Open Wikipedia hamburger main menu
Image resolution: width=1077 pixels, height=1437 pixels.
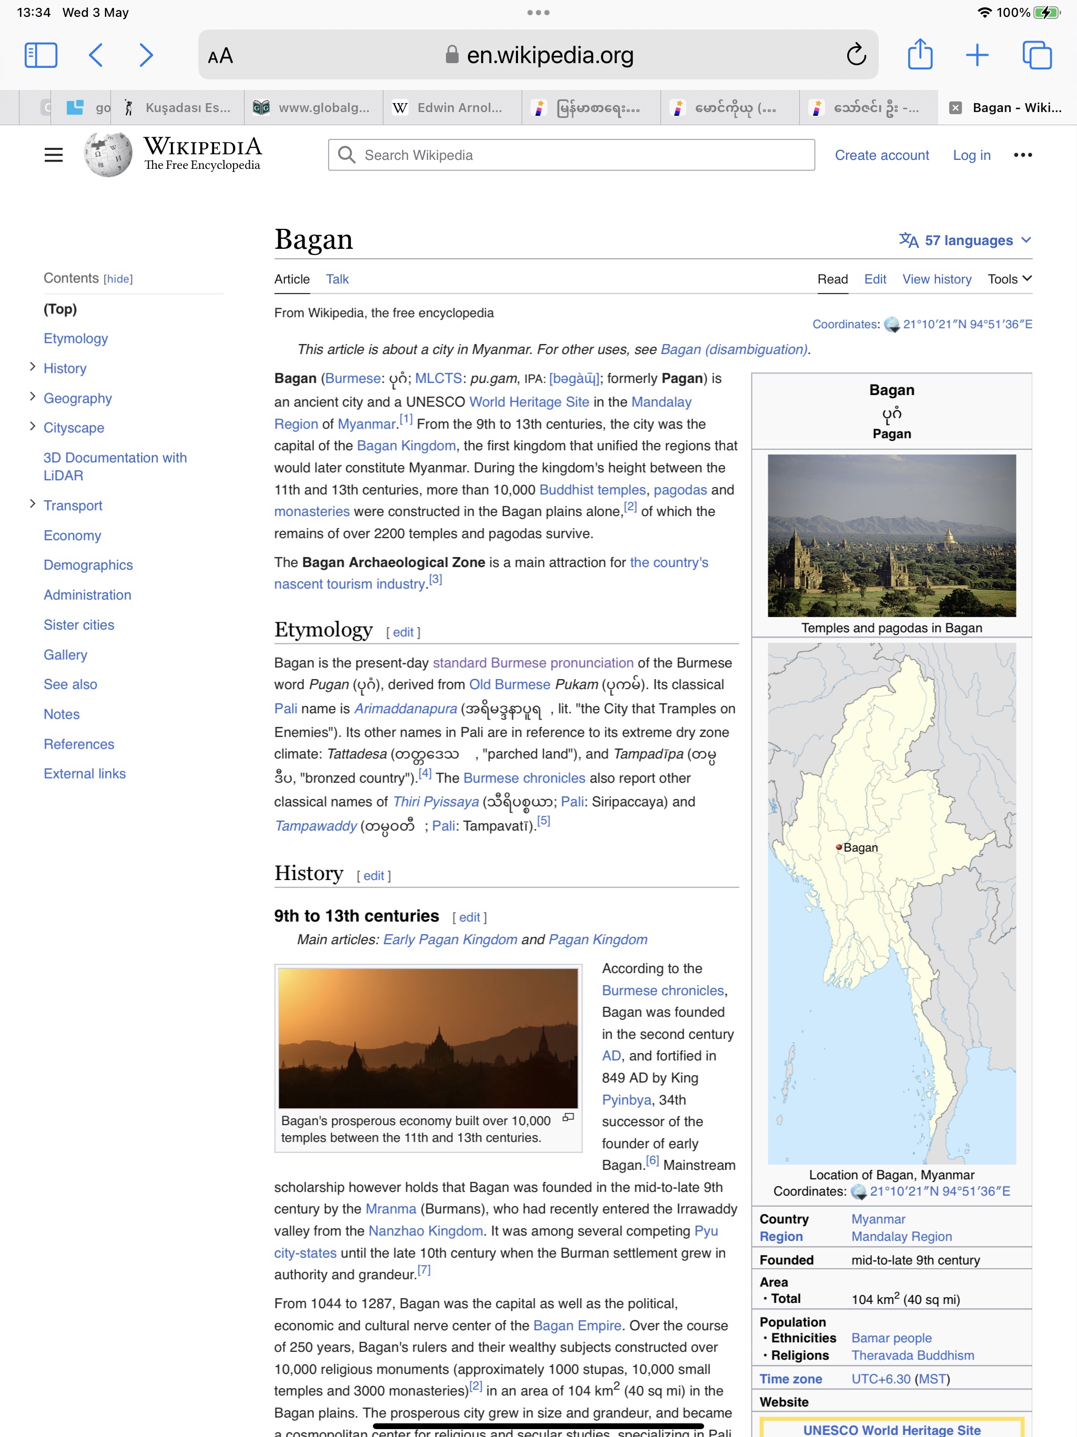[53, 155]
